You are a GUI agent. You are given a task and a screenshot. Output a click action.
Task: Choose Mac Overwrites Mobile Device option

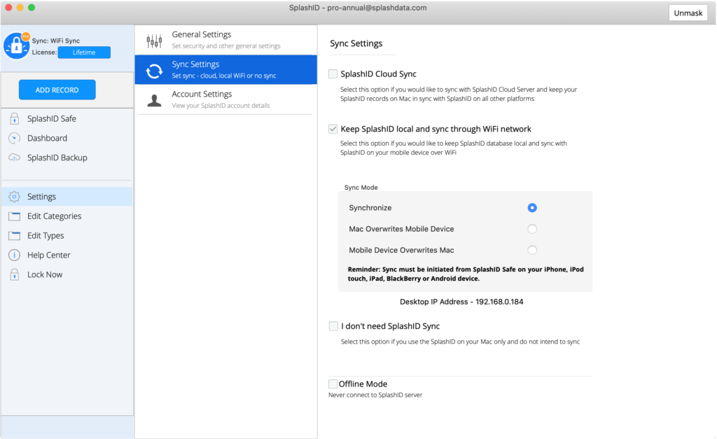pyautogui.click(x=532, y=229)
